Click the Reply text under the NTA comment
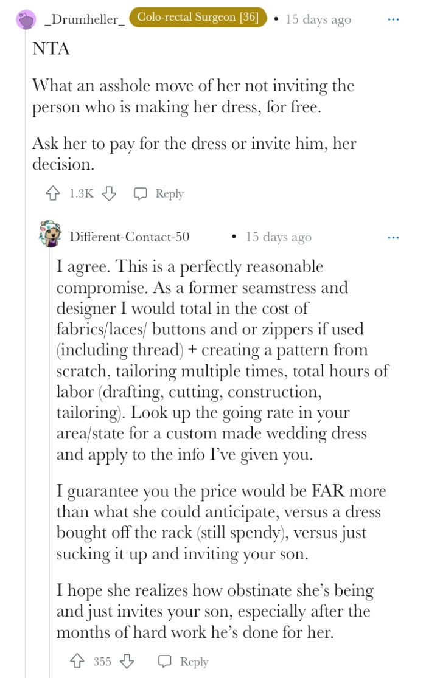The height and width of the screenshot is (678, 426). click(169, 194)
